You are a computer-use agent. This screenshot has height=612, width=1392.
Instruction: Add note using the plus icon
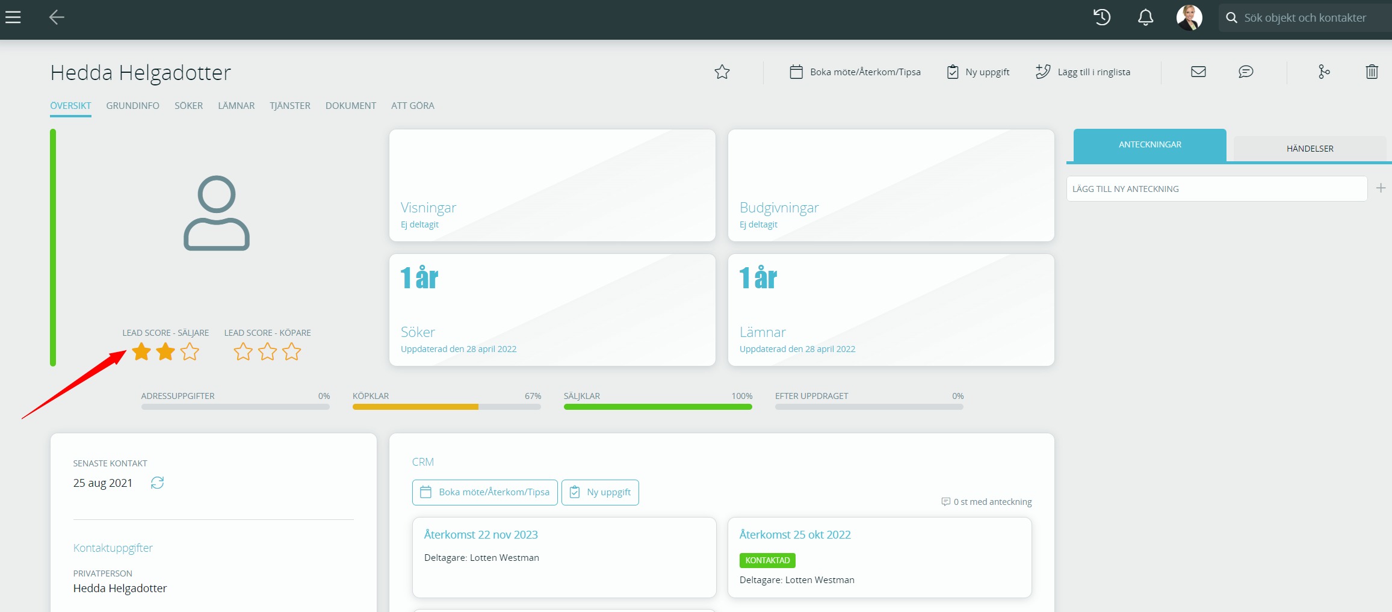(1381, 188)
